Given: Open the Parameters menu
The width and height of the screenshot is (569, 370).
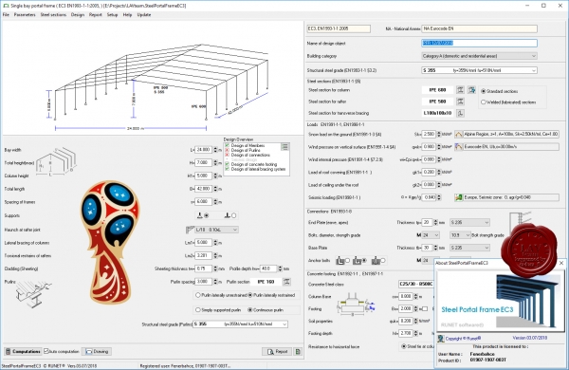Looking at the screenshot, I should (x=25, y=15).
